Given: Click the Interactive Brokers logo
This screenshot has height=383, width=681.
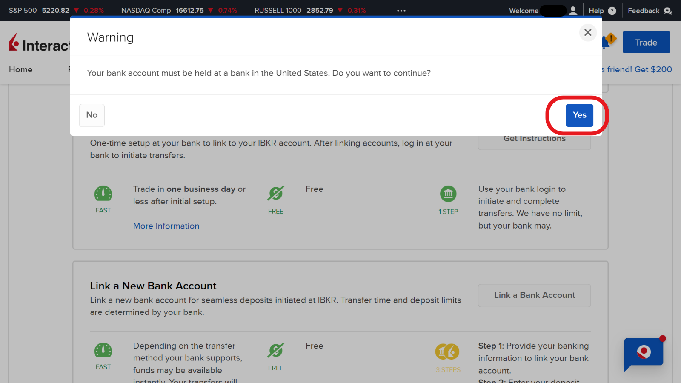Looking at the screenshot, I should (39, 43).
